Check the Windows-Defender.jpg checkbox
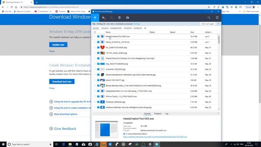 click(x=95, y=102)
